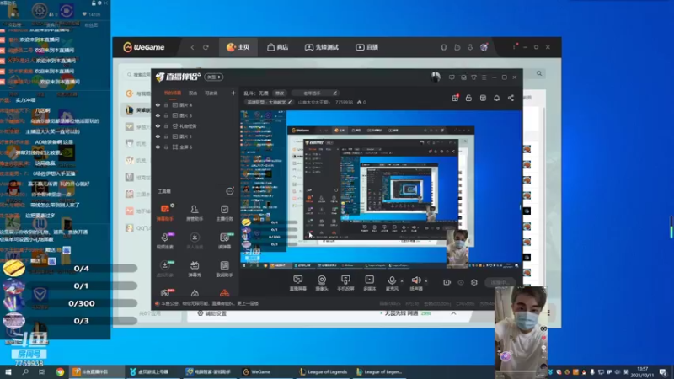Open the Windows Start menu

coord(8,371)
